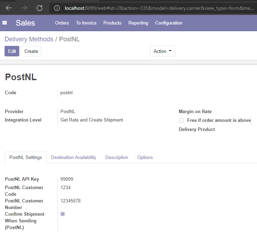The image size is (257, 235).
Task: Click the Delivery Product label
Action: [197, 129]
